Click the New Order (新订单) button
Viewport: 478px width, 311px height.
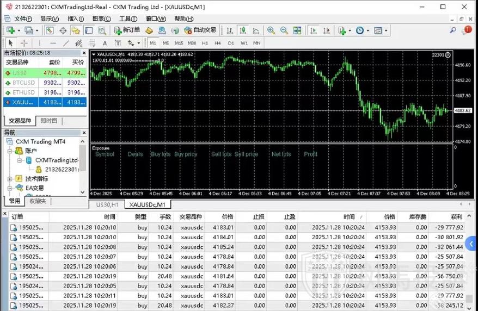(x=127, y=30)
